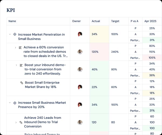Open owner avatar of Increase Market Penetration row
Viewport: 162px width, 135px height.
[x=80, y=34]
